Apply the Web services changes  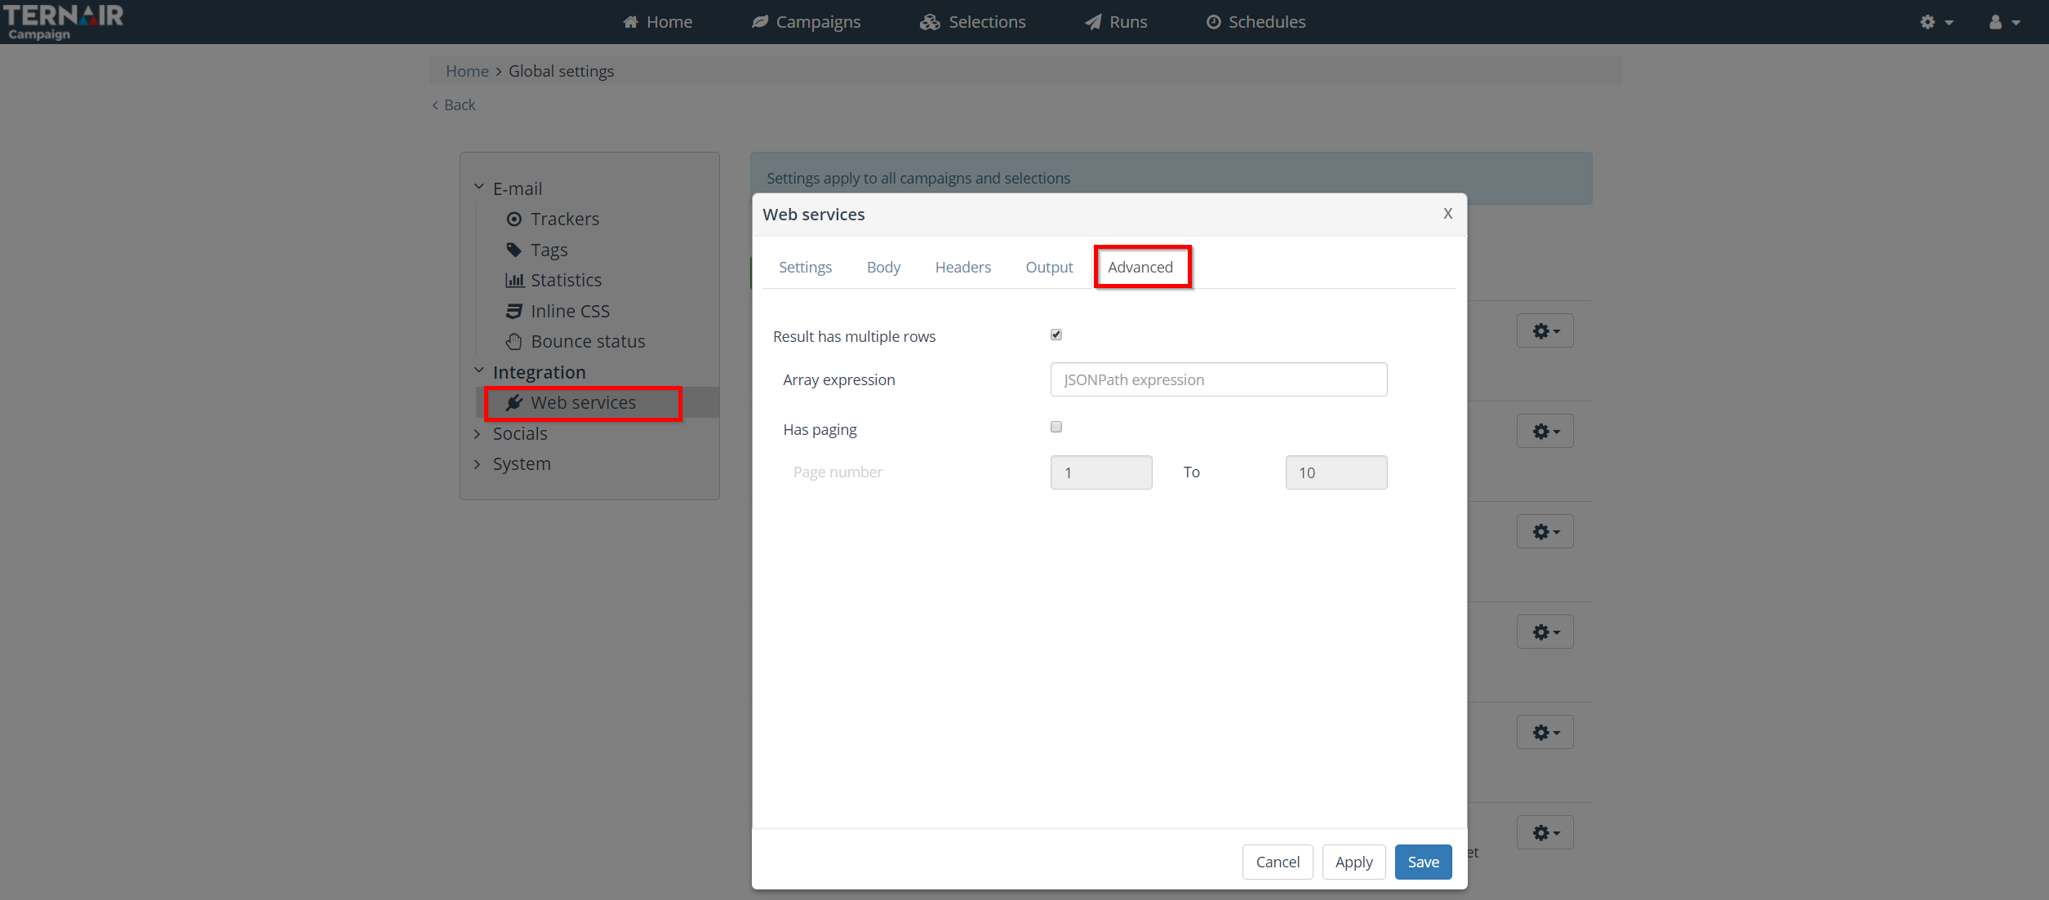click(x=1354, y=862)
